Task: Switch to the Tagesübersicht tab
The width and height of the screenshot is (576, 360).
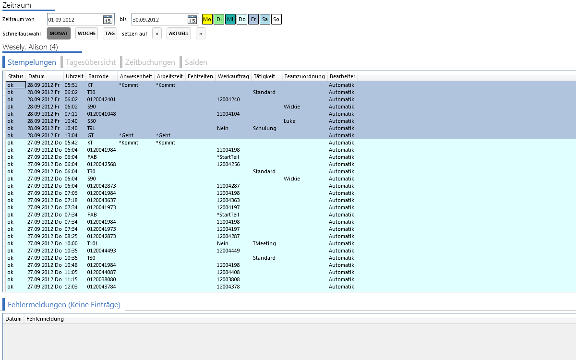Action: coord(91,62)
